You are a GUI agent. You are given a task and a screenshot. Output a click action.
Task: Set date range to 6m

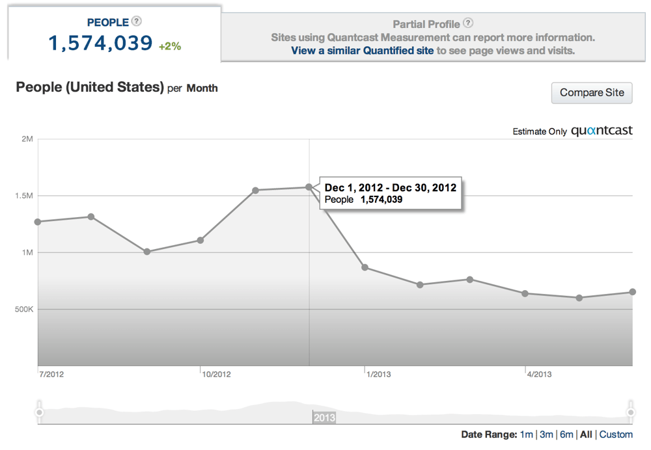(x=566, y=434)
